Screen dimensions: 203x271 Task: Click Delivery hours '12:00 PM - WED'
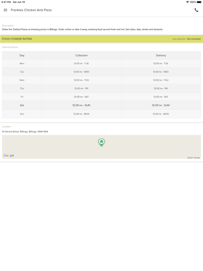coord(161,72)
